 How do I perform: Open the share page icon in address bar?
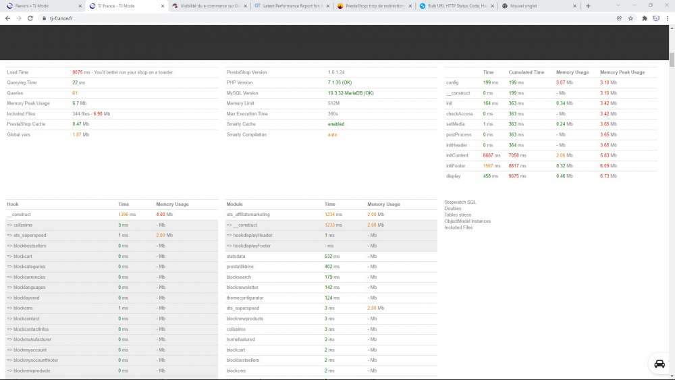click(619, 18)
